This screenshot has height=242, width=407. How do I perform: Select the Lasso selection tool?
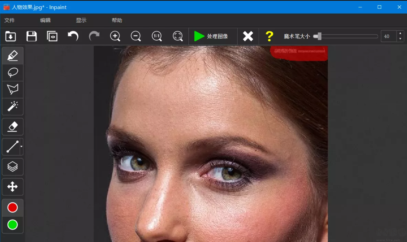(12, 72)
